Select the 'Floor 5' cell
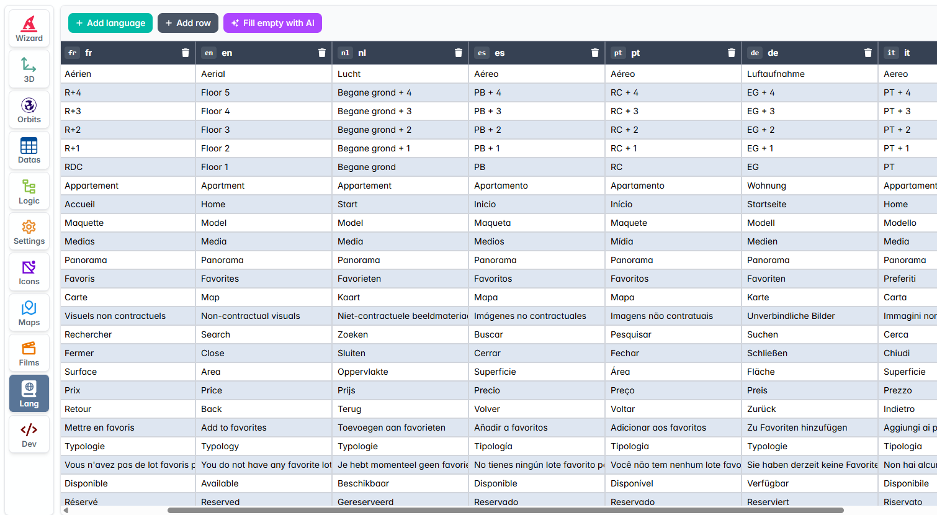Viewport: 937px width, 515px height. pyautogui.click(x=264, y=92)
